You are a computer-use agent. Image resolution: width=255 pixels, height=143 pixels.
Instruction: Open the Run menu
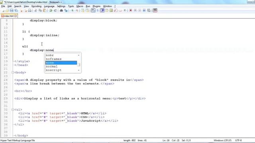88,6
